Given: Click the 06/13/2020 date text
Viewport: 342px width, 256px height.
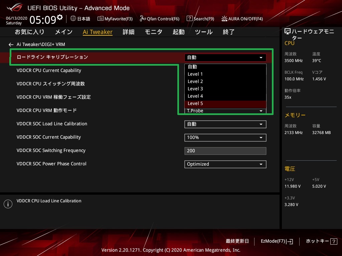Looking at the screenshot, I should pyautogui.click(x=17, y=18).
